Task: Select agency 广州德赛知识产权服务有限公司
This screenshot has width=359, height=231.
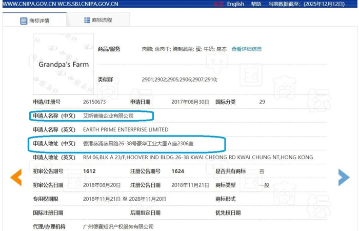Action: [118, 227]
